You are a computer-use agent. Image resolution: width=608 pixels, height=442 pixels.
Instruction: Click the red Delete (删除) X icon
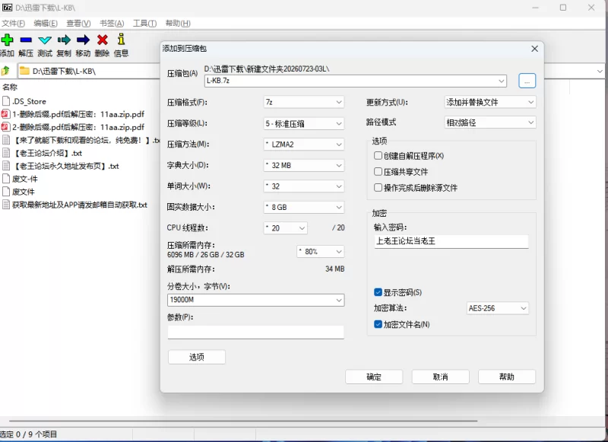103,40
